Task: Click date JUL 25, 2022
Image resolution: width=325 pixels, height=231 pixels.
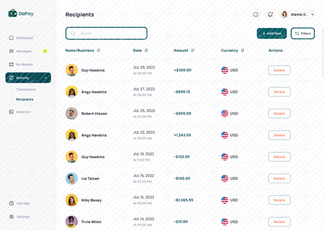Action: [144, 111]
